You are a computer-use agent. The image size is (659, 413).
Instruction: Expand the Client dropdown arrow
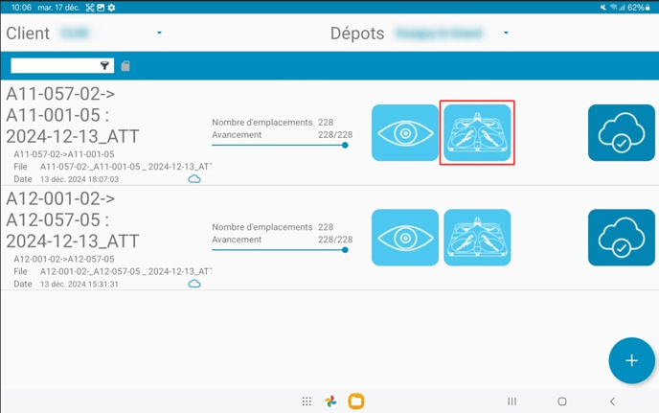click(159, 34)
